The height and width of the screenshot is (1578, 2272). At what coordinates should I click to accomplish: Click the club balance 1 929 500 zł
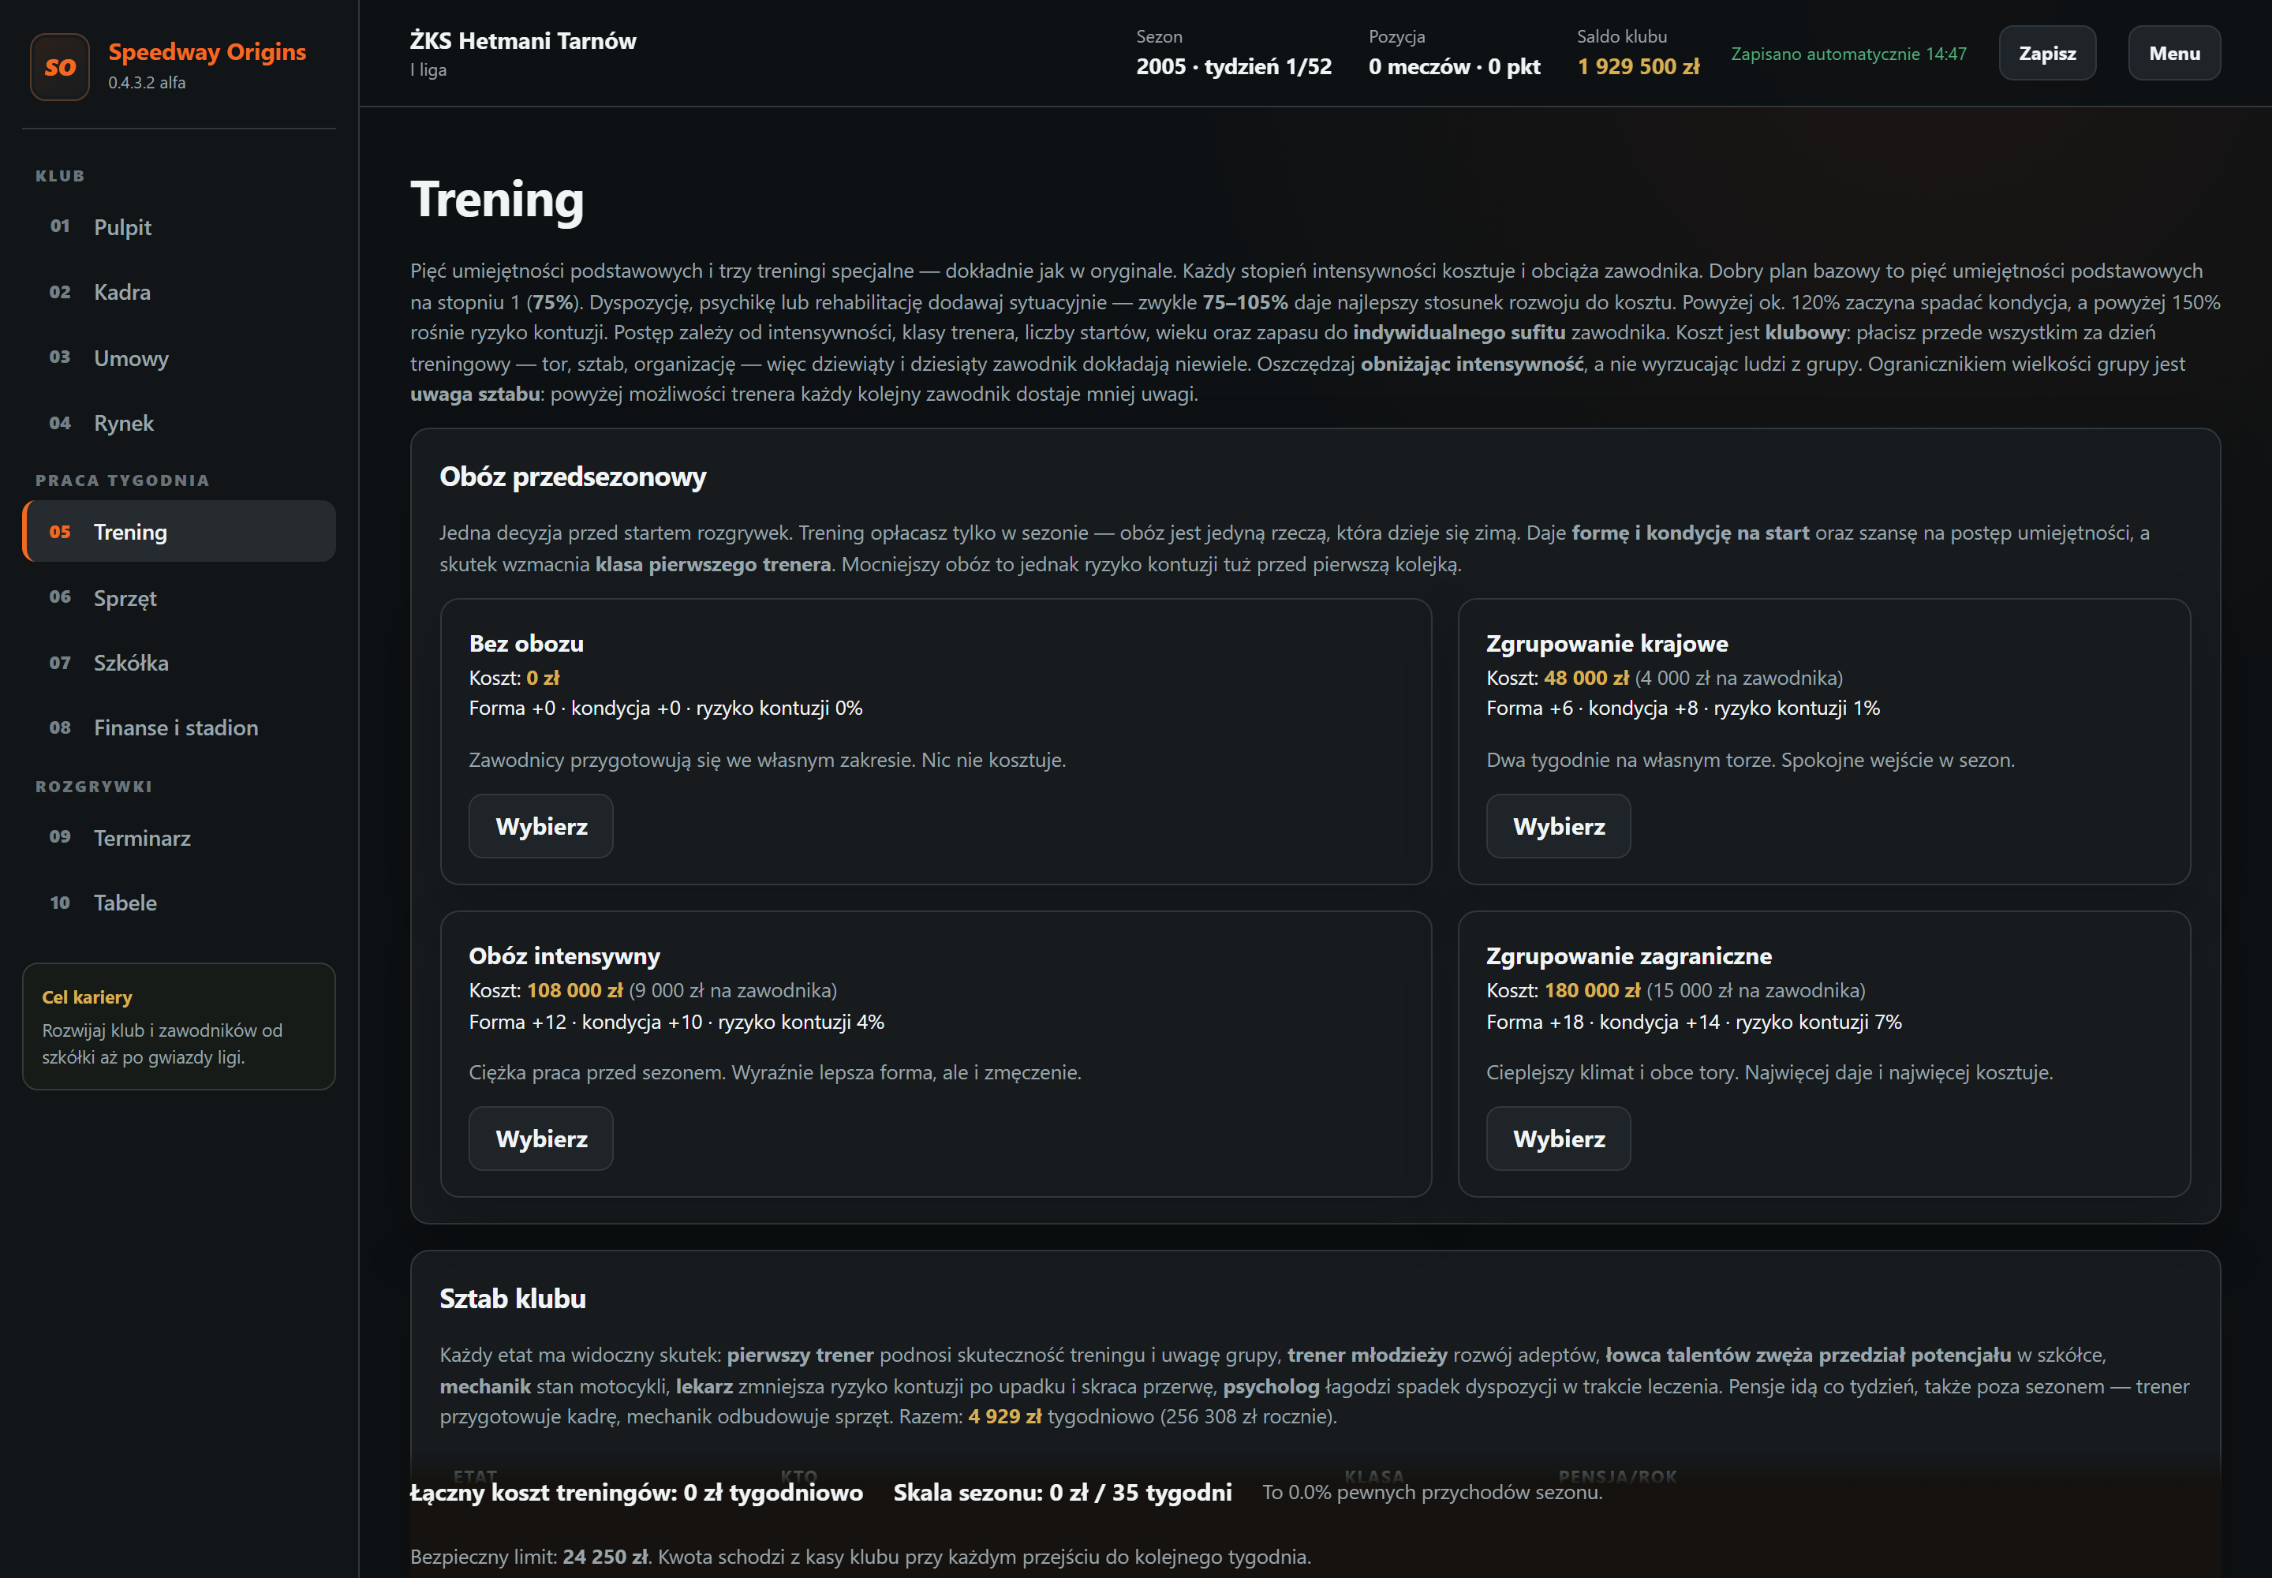1639,66
